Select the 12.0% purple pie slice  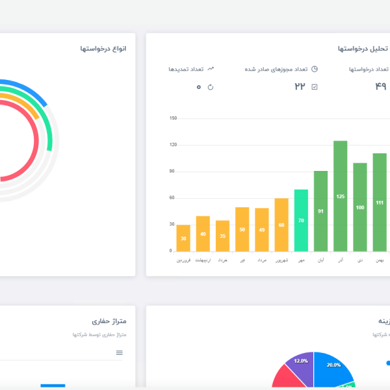299,363
